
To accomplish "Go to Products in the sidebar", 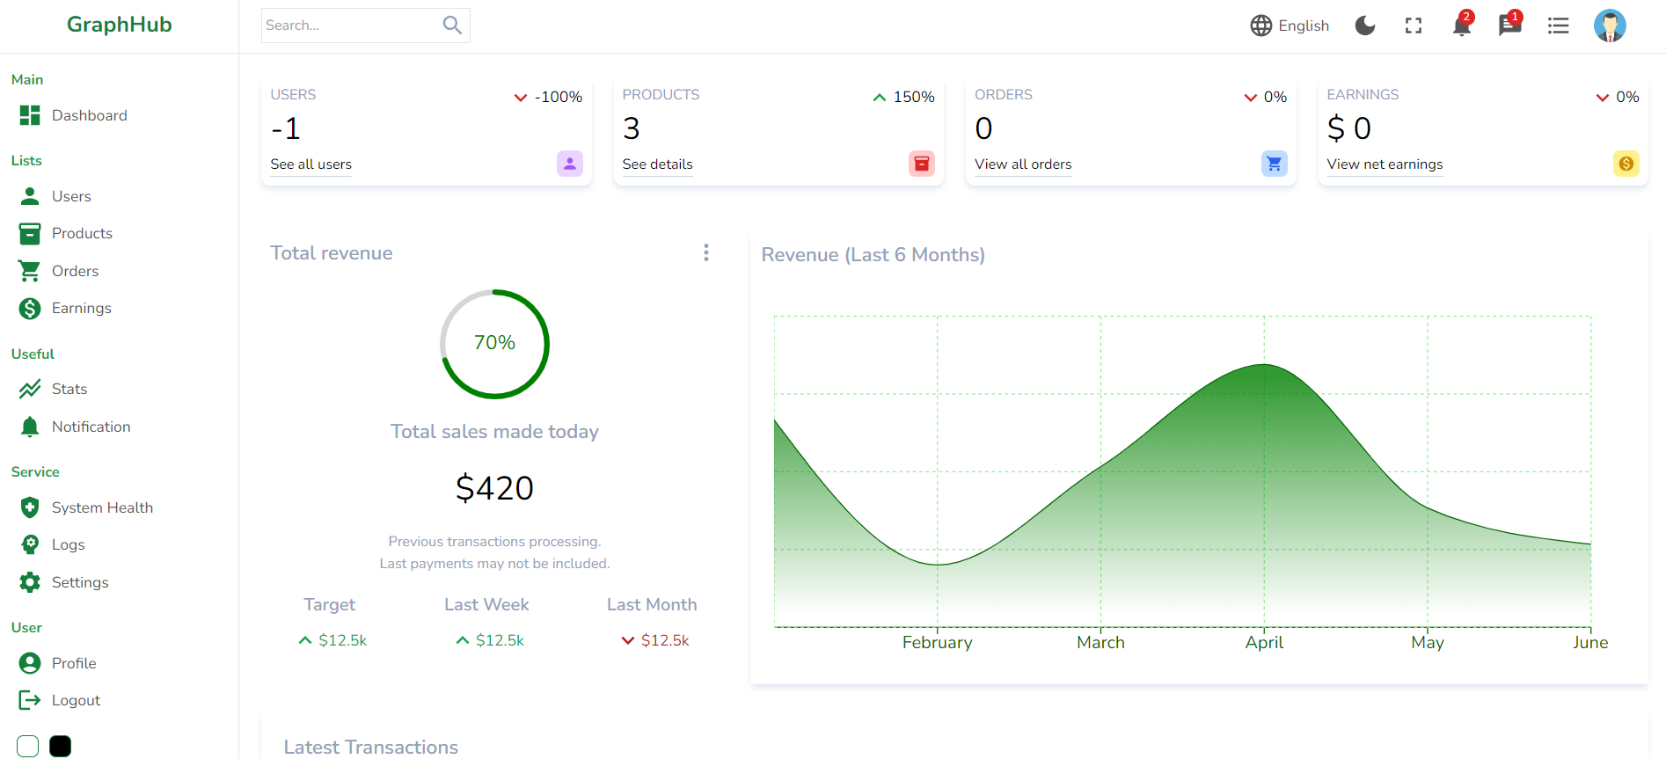I will pyautogui.click(x=82, y=233).
